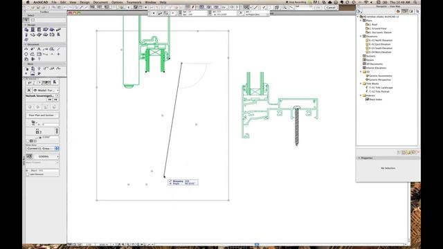The height and width of the screenshot is (249, 443).
Task: Open the View menu
Action: 73,2
